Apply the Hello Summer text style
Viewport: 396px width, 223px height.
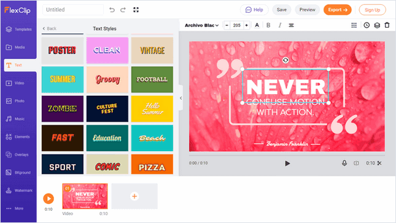(x=152, y=109)
